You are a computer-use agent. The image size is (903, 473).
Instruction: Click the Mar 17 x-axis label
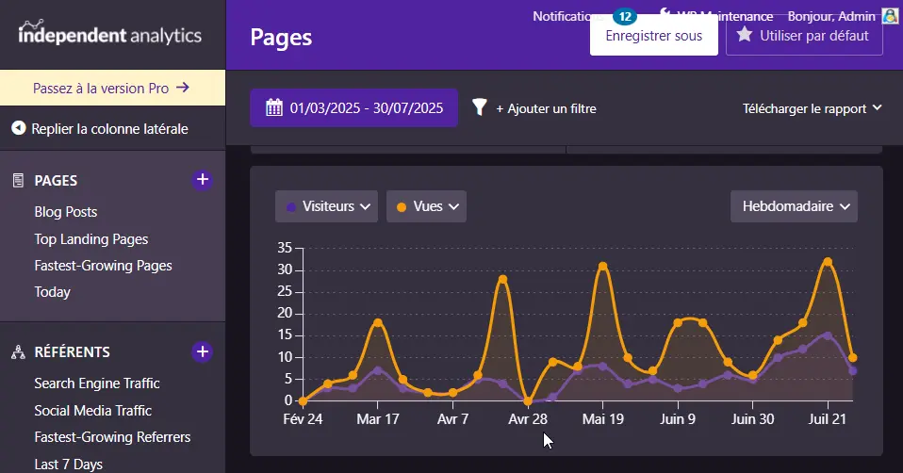[x=378, y=419]
